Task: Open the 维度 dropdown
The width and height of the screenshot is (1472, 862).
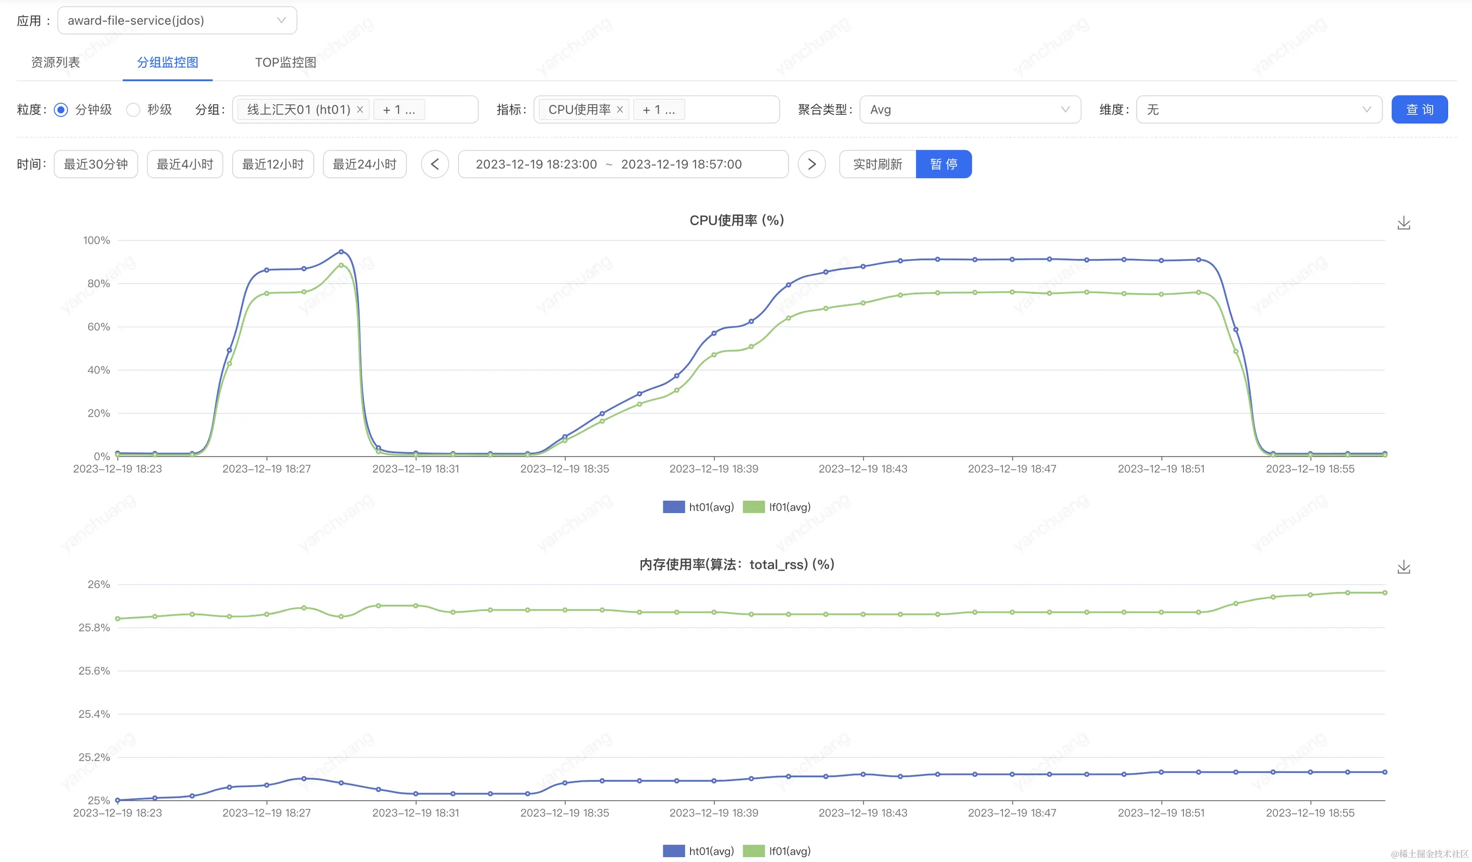Action: 1258,110
